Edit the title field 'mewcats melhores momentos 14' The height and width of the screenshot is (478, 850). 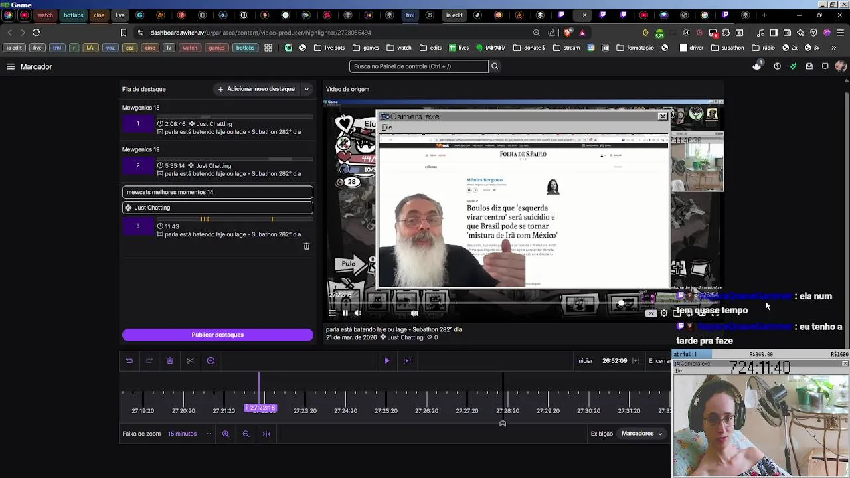coord(218,192)
